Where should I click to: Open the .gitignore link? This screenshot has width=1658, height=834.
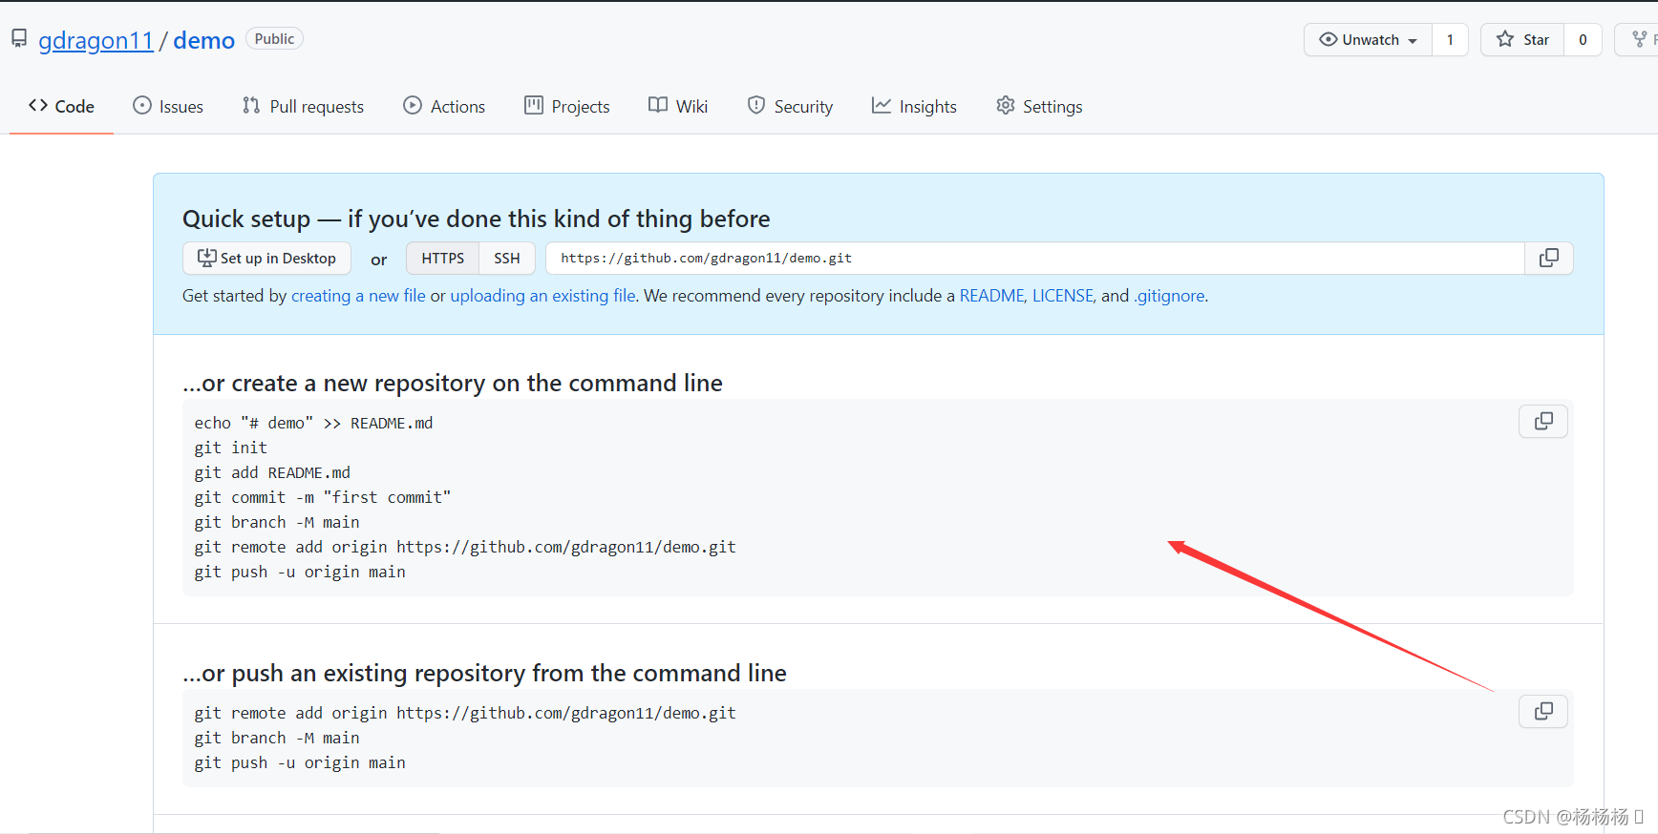pos(1169,296)
